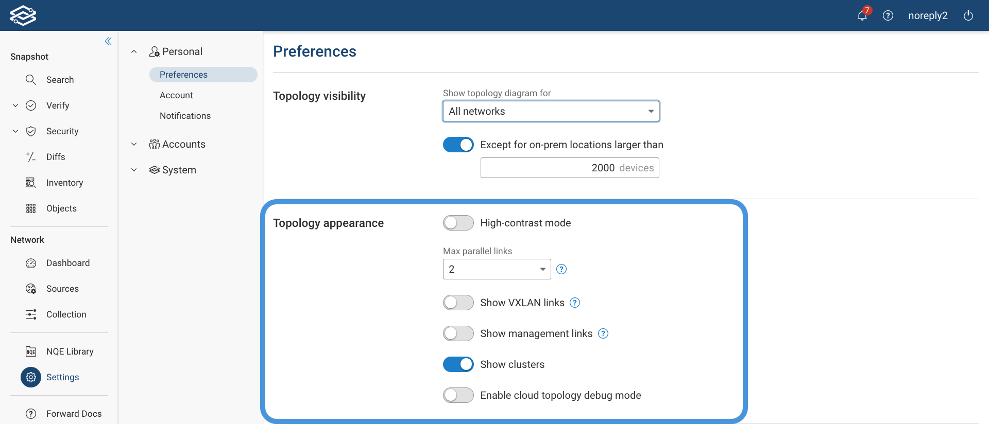Open the notifications bell icon

coord(862,15)
